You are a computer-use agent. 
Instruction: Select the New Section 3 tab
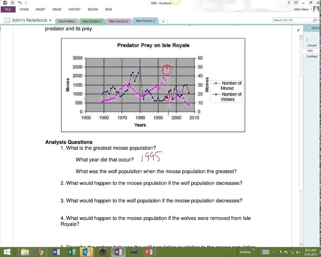click(x=145, y=21)
